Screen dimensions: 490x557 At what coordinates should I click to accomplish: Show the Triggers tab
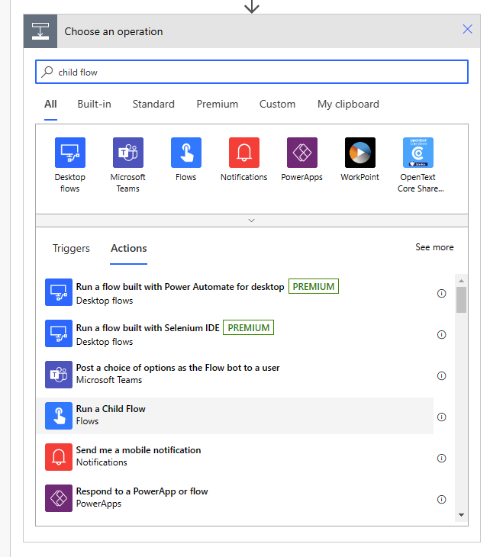coord(71,248)
